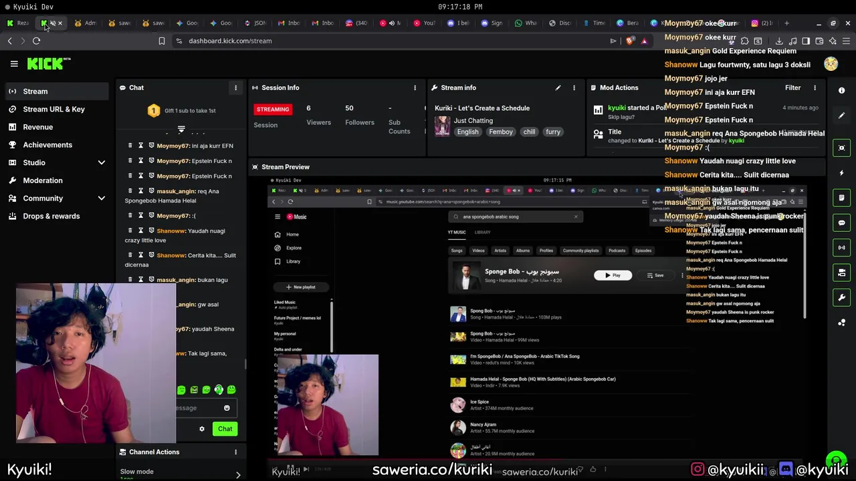
Task: Open Channel Actions options menu
Action: pos(235,452)
